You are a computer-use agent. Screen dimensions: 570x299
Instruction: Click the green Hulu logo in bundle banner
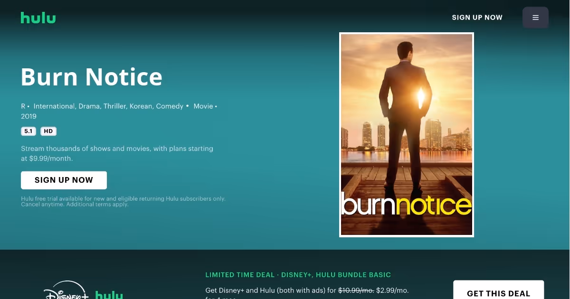[109, 295]
